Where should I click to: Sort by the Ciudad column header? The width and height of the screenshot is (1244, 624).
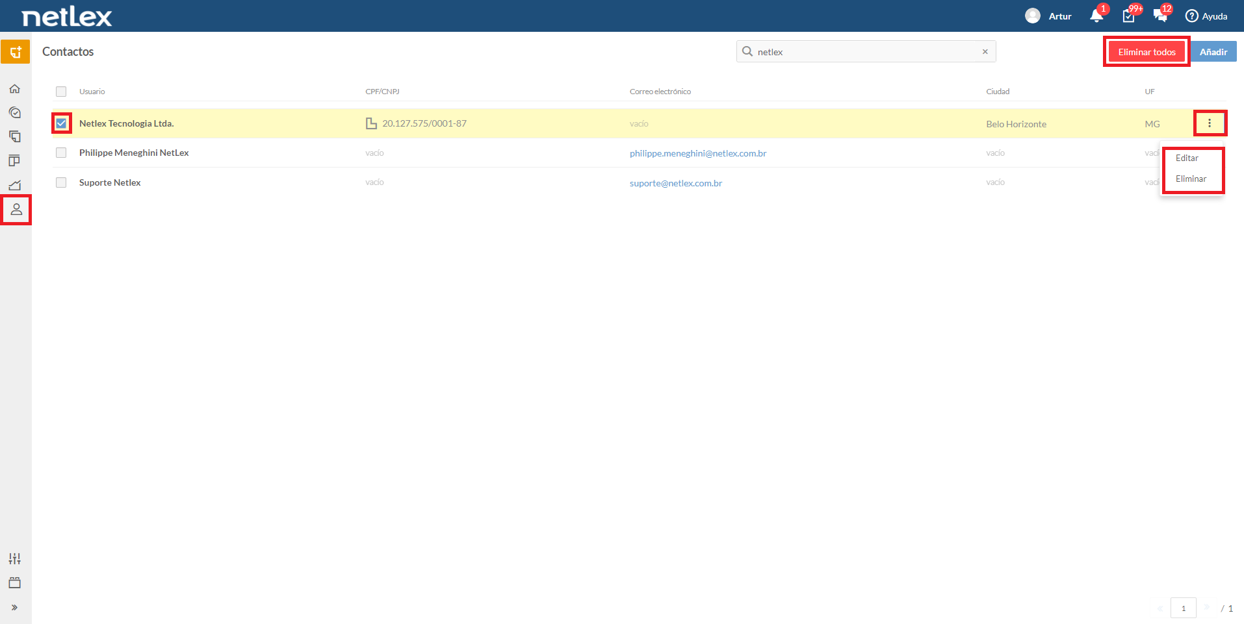[x=998, y=92]
